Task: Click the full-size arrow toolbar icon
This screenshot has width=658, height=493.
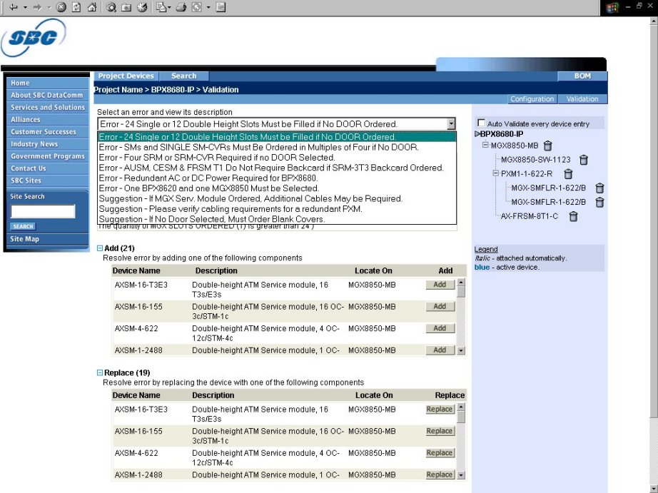Action: [x=196, y=7]
